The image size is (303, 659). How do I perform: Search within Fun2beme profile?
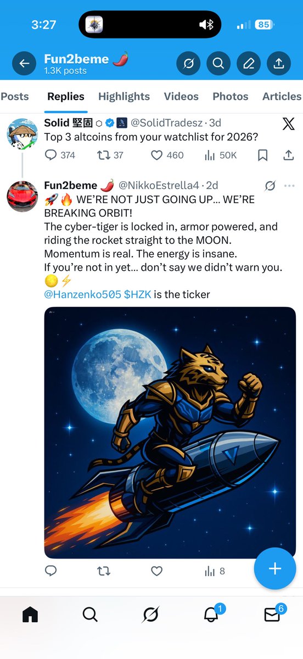[x=218, y=64]
